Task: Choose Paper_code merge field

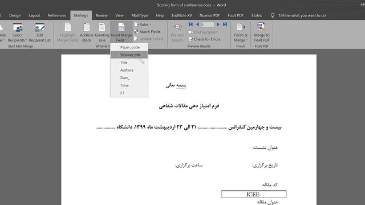Action: (129, 47)
